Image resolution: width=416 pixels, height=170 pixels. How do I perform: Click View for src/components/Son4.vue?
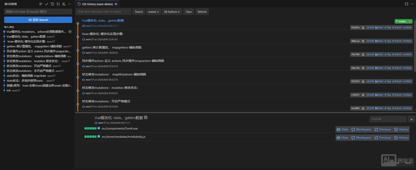pos(342,130)
